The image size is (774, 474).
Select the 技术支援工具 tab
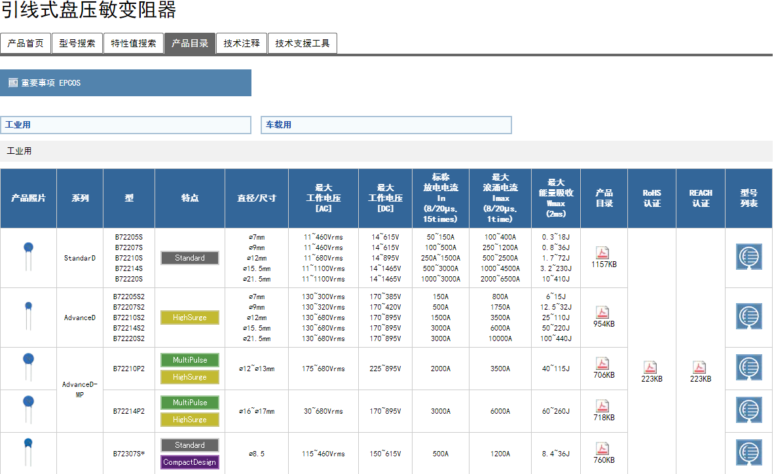(303, 44)
